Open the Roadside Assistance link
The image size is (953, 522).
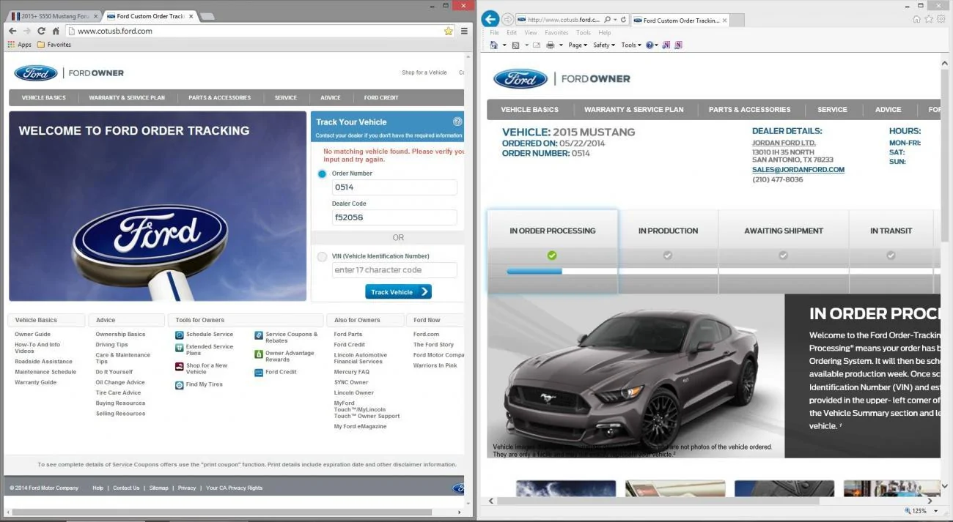tap(43, 362)
